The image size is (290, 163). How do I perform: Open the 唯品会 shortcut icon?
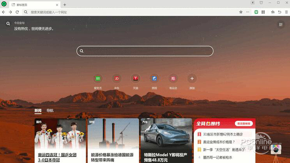[173, 78]
